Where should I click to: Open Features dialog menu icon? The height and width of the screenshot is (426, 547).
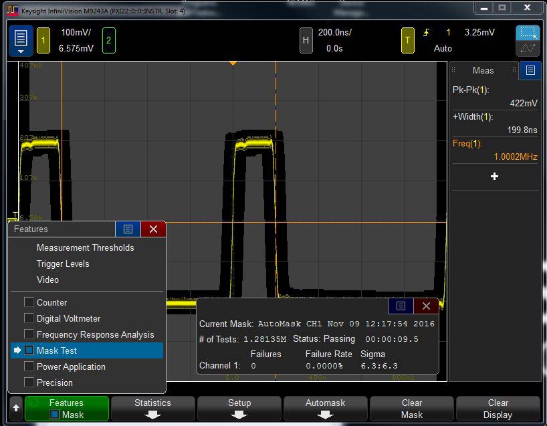(x=128, y=229)
